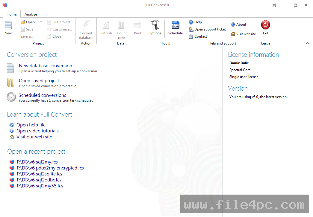
Task: Open the Schedule calendar icon
Action: (x=176, y=25)
